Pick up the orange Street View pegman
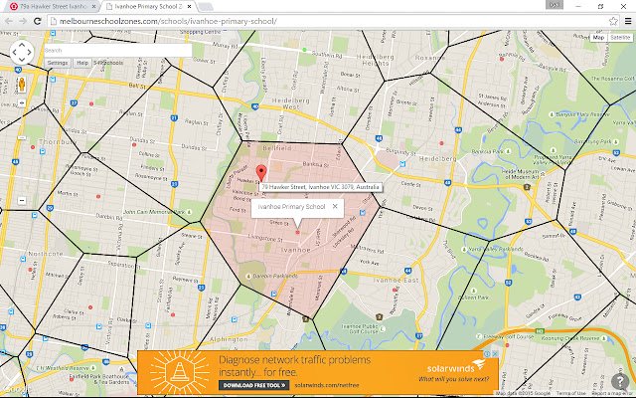This screenshot has width=636, height=398. pyautogui.click(x=22, y=85)
